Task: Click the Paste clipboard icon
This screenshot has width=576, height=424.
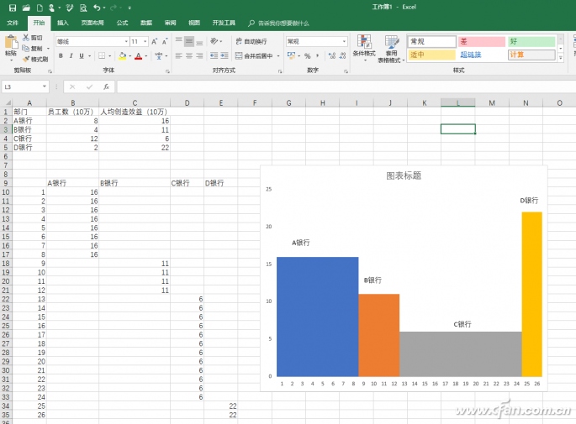Action: pyautogui.click(x=11, y=42)
